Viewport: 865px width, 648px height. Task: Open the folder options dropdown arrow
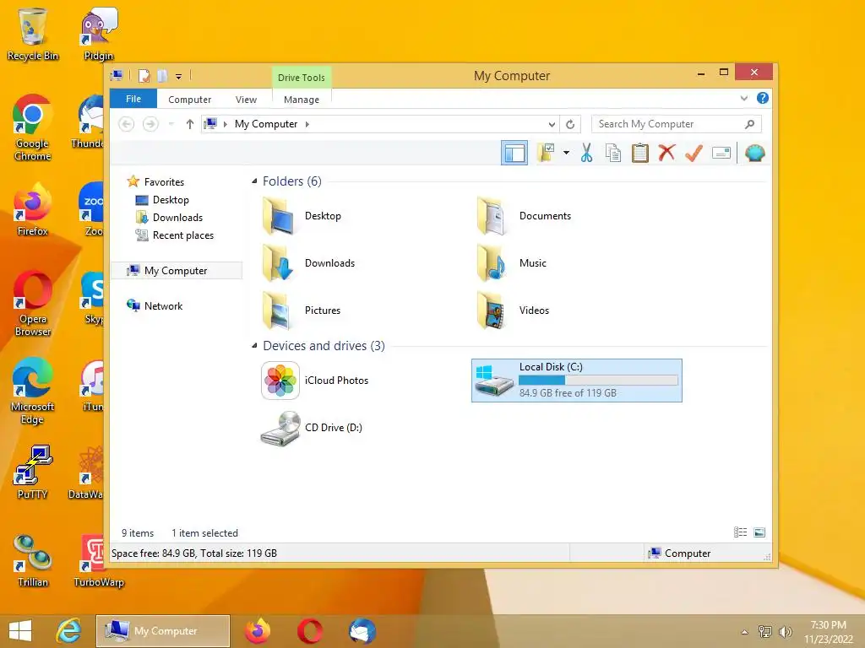click(566, 153)
